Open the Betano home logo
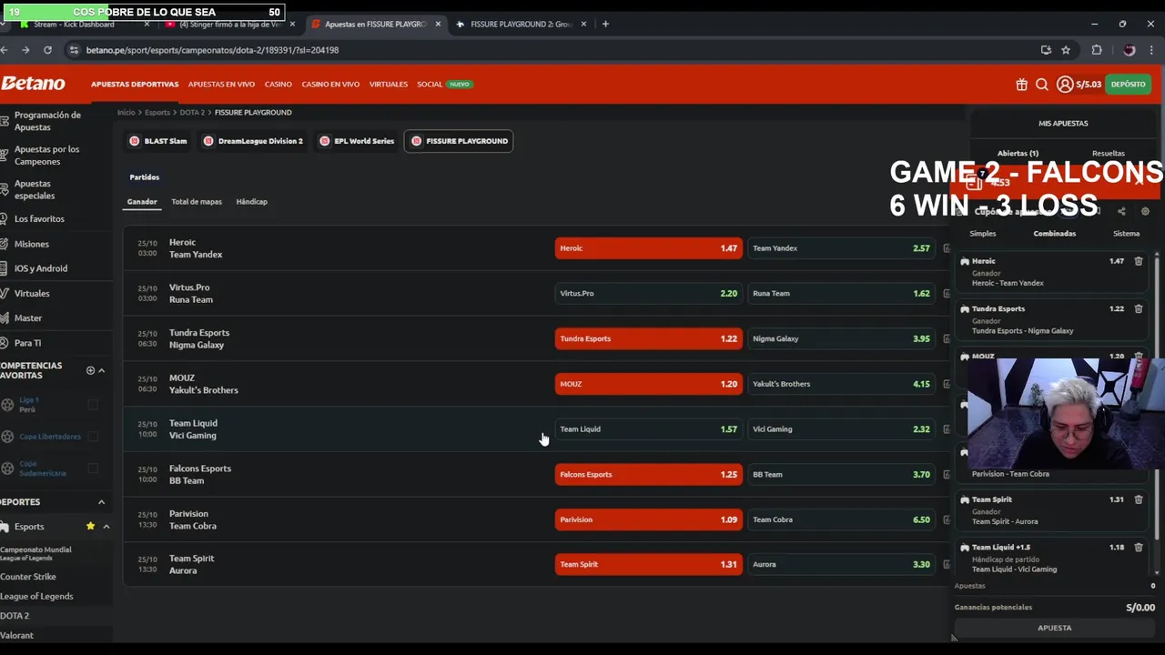1165x655 pixels. tap(33, 84)
